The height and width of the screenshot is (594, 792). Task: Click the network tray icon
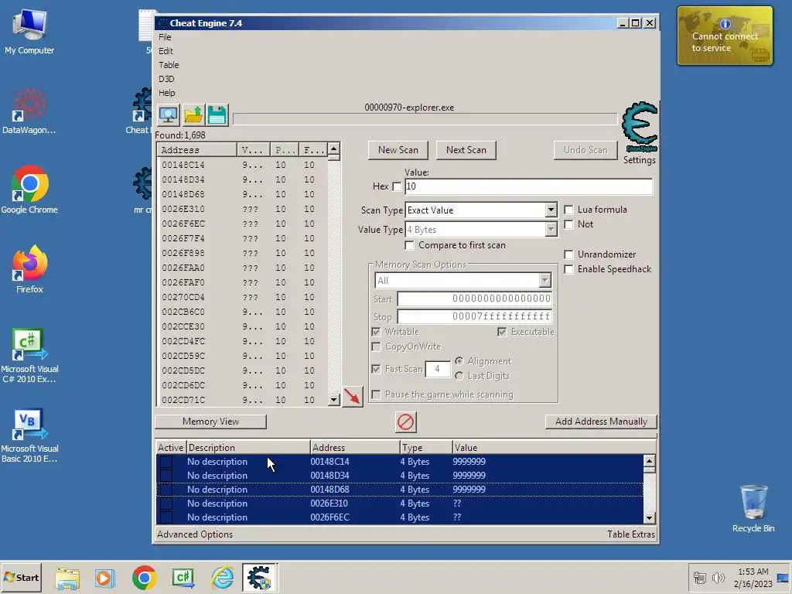click(x=700, y=577)
